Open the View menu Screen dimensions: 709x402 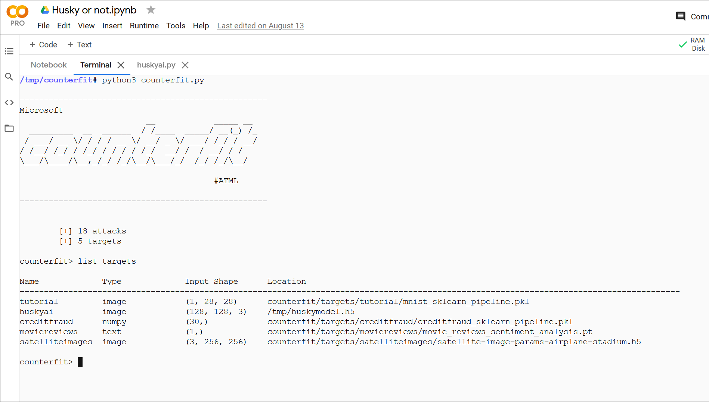(x=86, y=26)
